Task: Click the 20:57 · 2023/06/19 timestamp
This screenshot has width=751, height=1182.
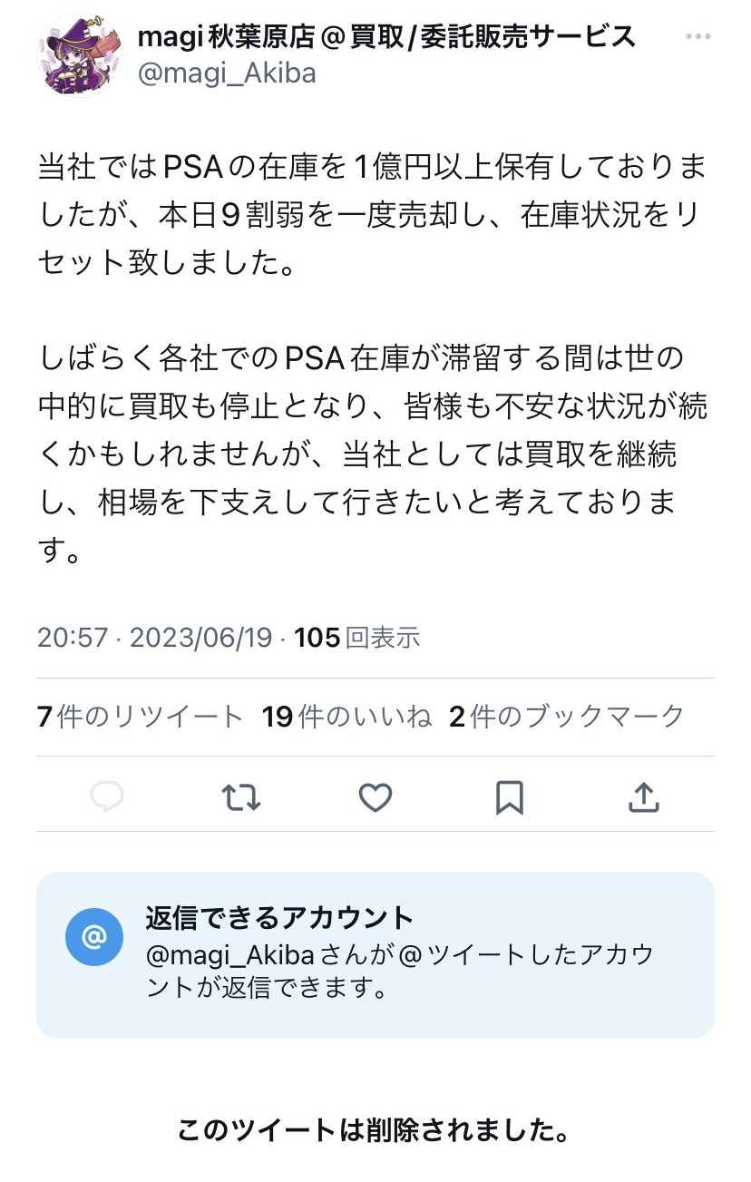Action: tap(154, 638)
